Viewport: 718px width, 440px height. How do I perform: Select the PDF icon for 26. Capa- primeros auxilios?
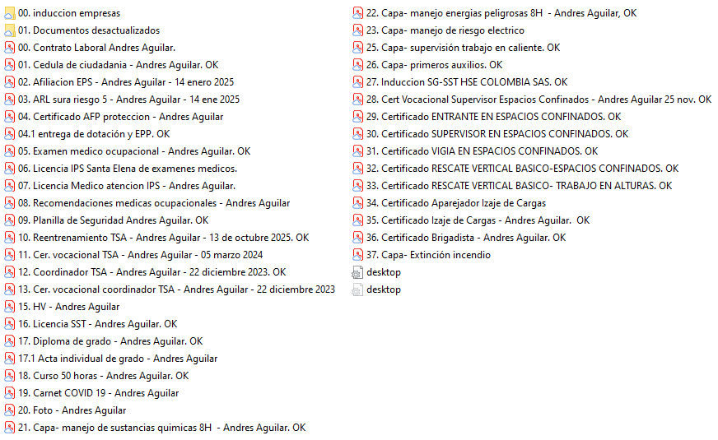(358, 65)
